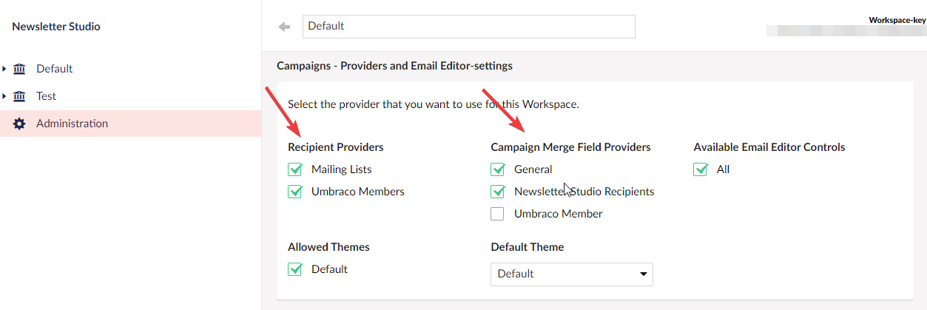Enable the Umbraco Member merge field checkbox
The width and height of the screenshot is (927, 310).
[498, 214]
